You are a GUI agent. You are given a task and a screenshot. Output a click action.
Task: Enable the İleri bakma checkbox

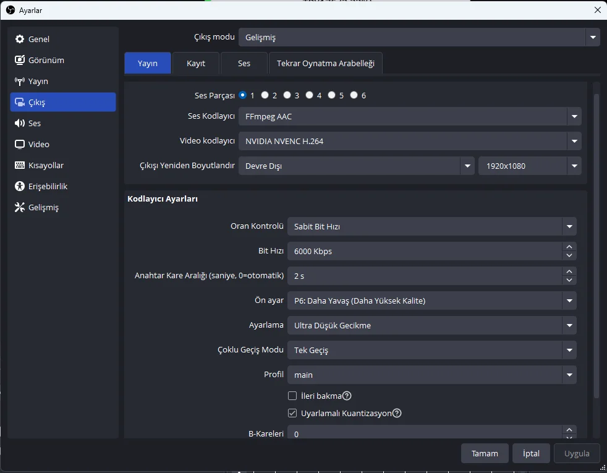292,396
